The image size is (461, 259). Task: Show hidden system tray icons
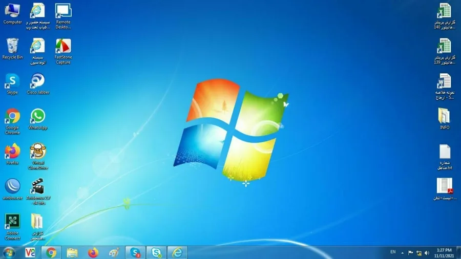[402, 253]
